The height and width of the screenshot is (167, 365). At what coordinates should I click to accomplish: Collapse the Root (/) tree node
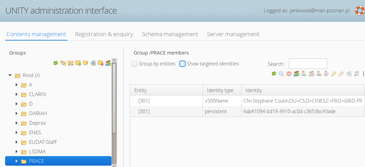pyautogui.click(x=10, y=75)
